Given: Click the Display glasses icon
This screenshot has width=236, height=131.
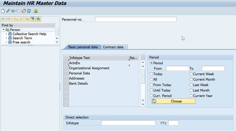Looking at the screenshot, I should tap(13, 11).
